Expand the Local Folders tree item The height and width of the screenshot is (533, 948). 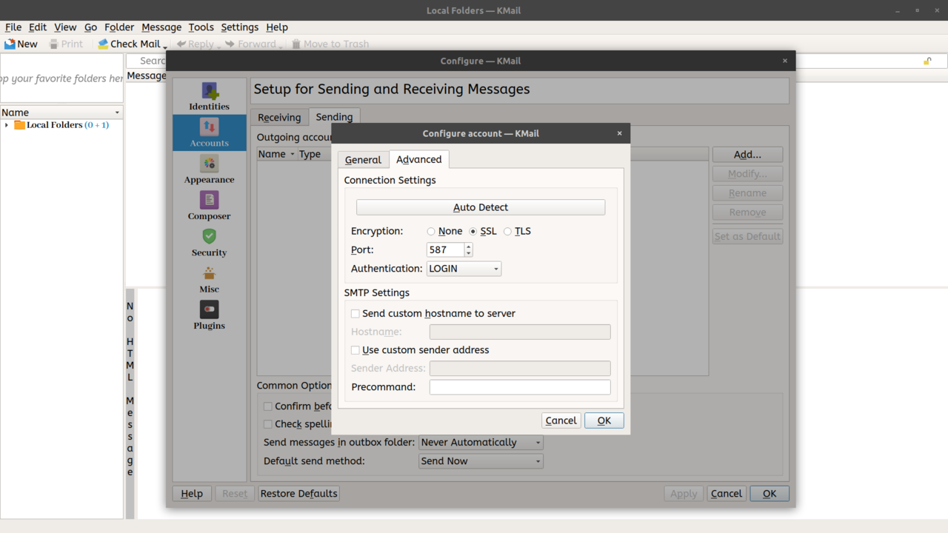click(x=7, y=125)
